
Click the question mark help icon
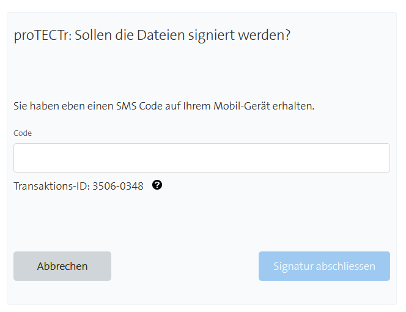point(157,185)
